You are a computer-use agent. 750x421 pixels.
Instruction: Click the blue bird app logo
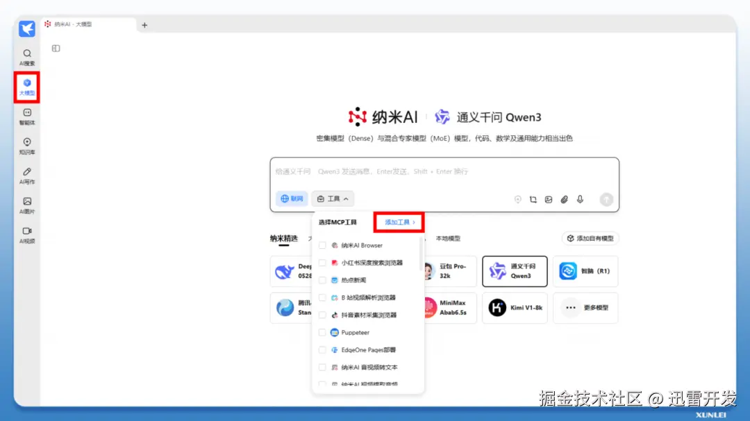[x=27, y=28]
